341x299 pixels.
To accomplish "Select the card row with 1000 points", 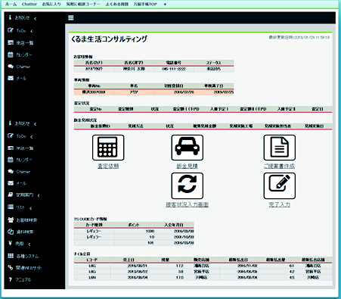I will coord(134,231).
